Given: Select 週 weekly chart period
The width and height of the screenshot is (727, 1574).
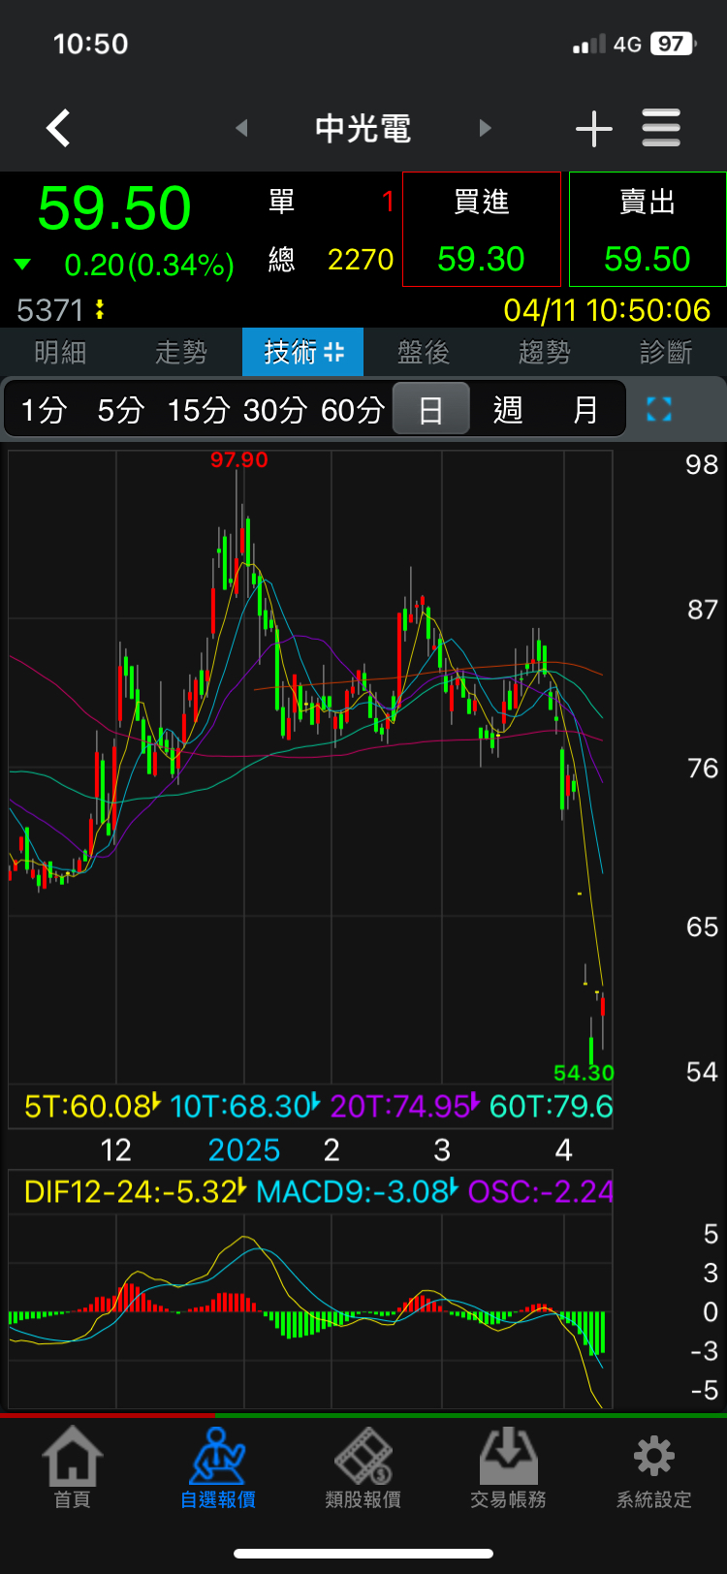Looking at the screenshot, I should click(508, 410).
